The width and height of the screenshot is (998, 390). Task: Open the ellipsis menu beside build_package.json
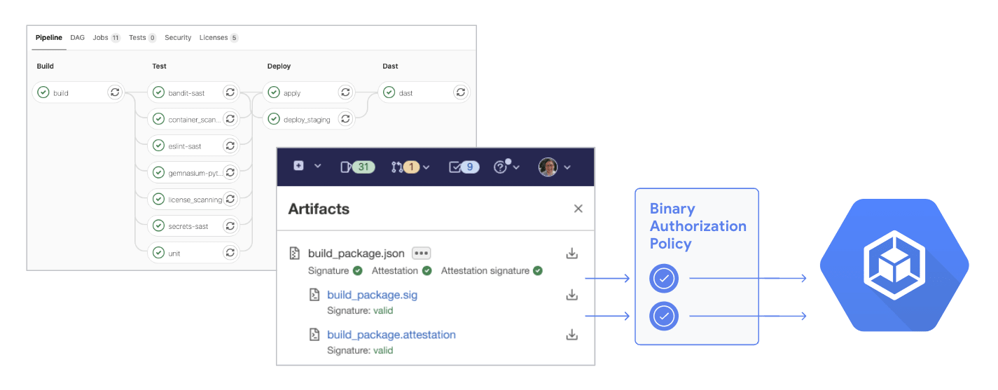coord(421,253)
